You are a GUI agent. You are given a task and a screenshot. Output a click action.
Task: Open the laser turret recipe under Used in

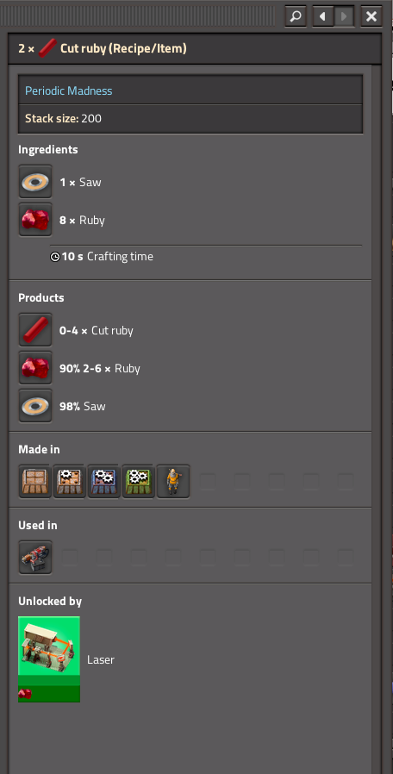[35, 558]
